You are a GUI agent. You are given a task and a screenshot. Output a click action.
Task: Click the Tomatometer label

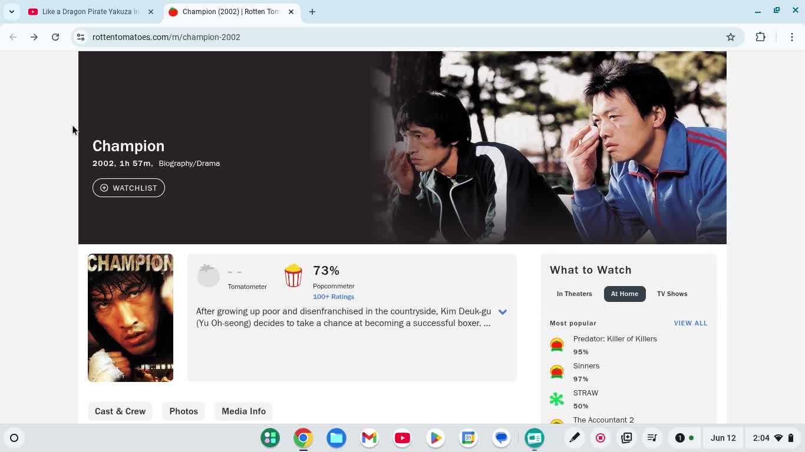[248, 287]
